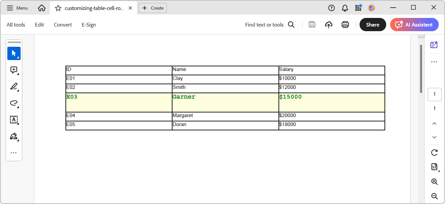
Task: Open the AI Assistant side panel icon
Action: 434,45
